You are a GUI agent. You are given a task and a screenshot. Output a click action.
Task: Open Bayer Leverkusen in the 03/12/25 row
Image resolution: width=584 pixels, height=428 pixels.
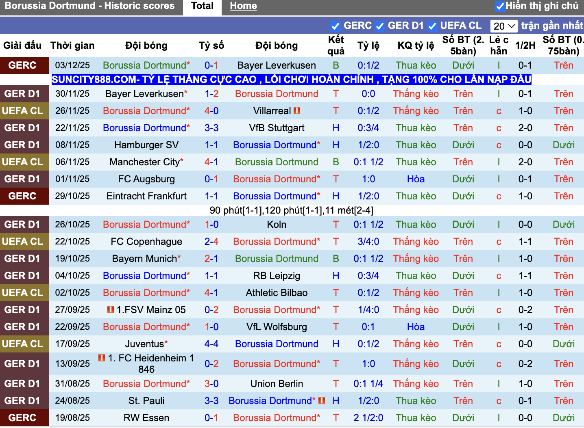click(x=277, y=65)
